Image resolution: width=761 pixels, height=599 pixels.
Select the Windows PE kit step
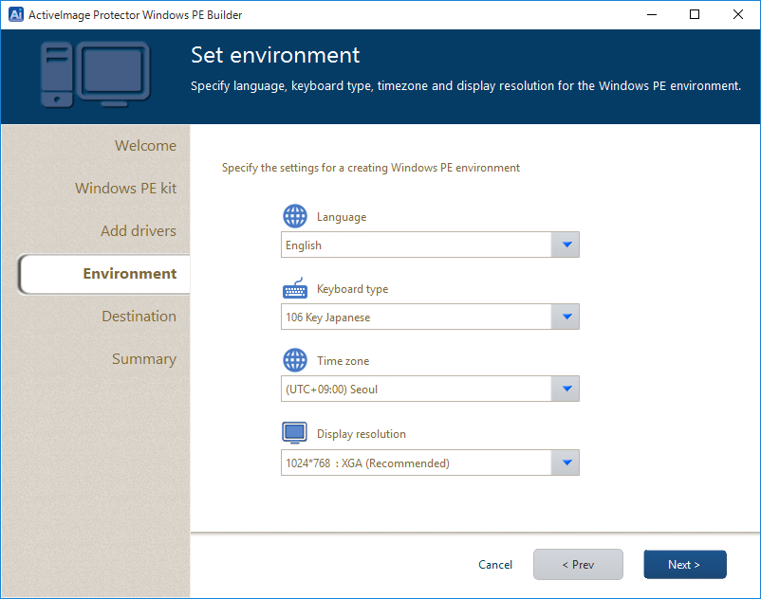pyautogui.click(x=125, y=189)
